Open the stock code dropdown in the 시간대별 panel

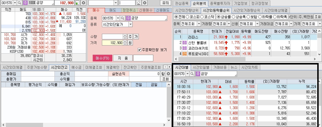click(187, 74)
